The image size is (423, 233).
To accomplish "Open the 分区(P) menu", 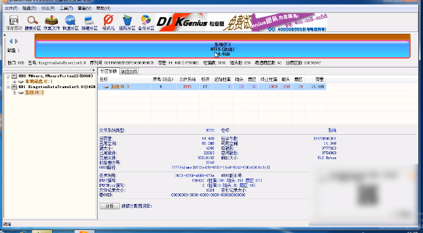I will [48, 8].
